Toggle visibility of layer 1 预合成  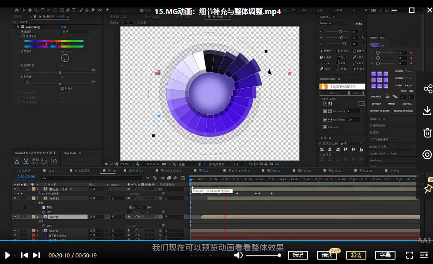tap(15, 189)
